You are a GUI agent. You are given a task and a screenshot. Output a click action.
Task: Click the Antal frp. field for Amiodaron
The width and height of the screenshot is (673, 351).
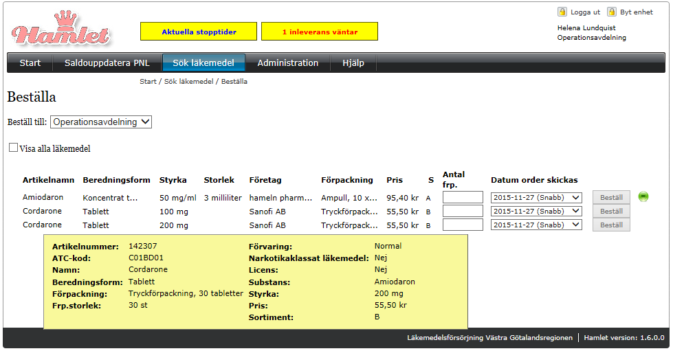(x=463, y=197)
